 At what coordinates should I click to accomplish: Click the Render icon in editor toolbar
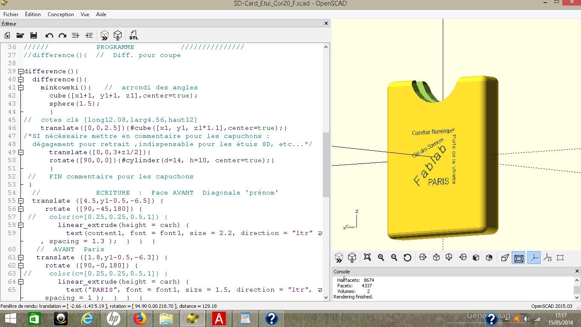pos(118,35)
